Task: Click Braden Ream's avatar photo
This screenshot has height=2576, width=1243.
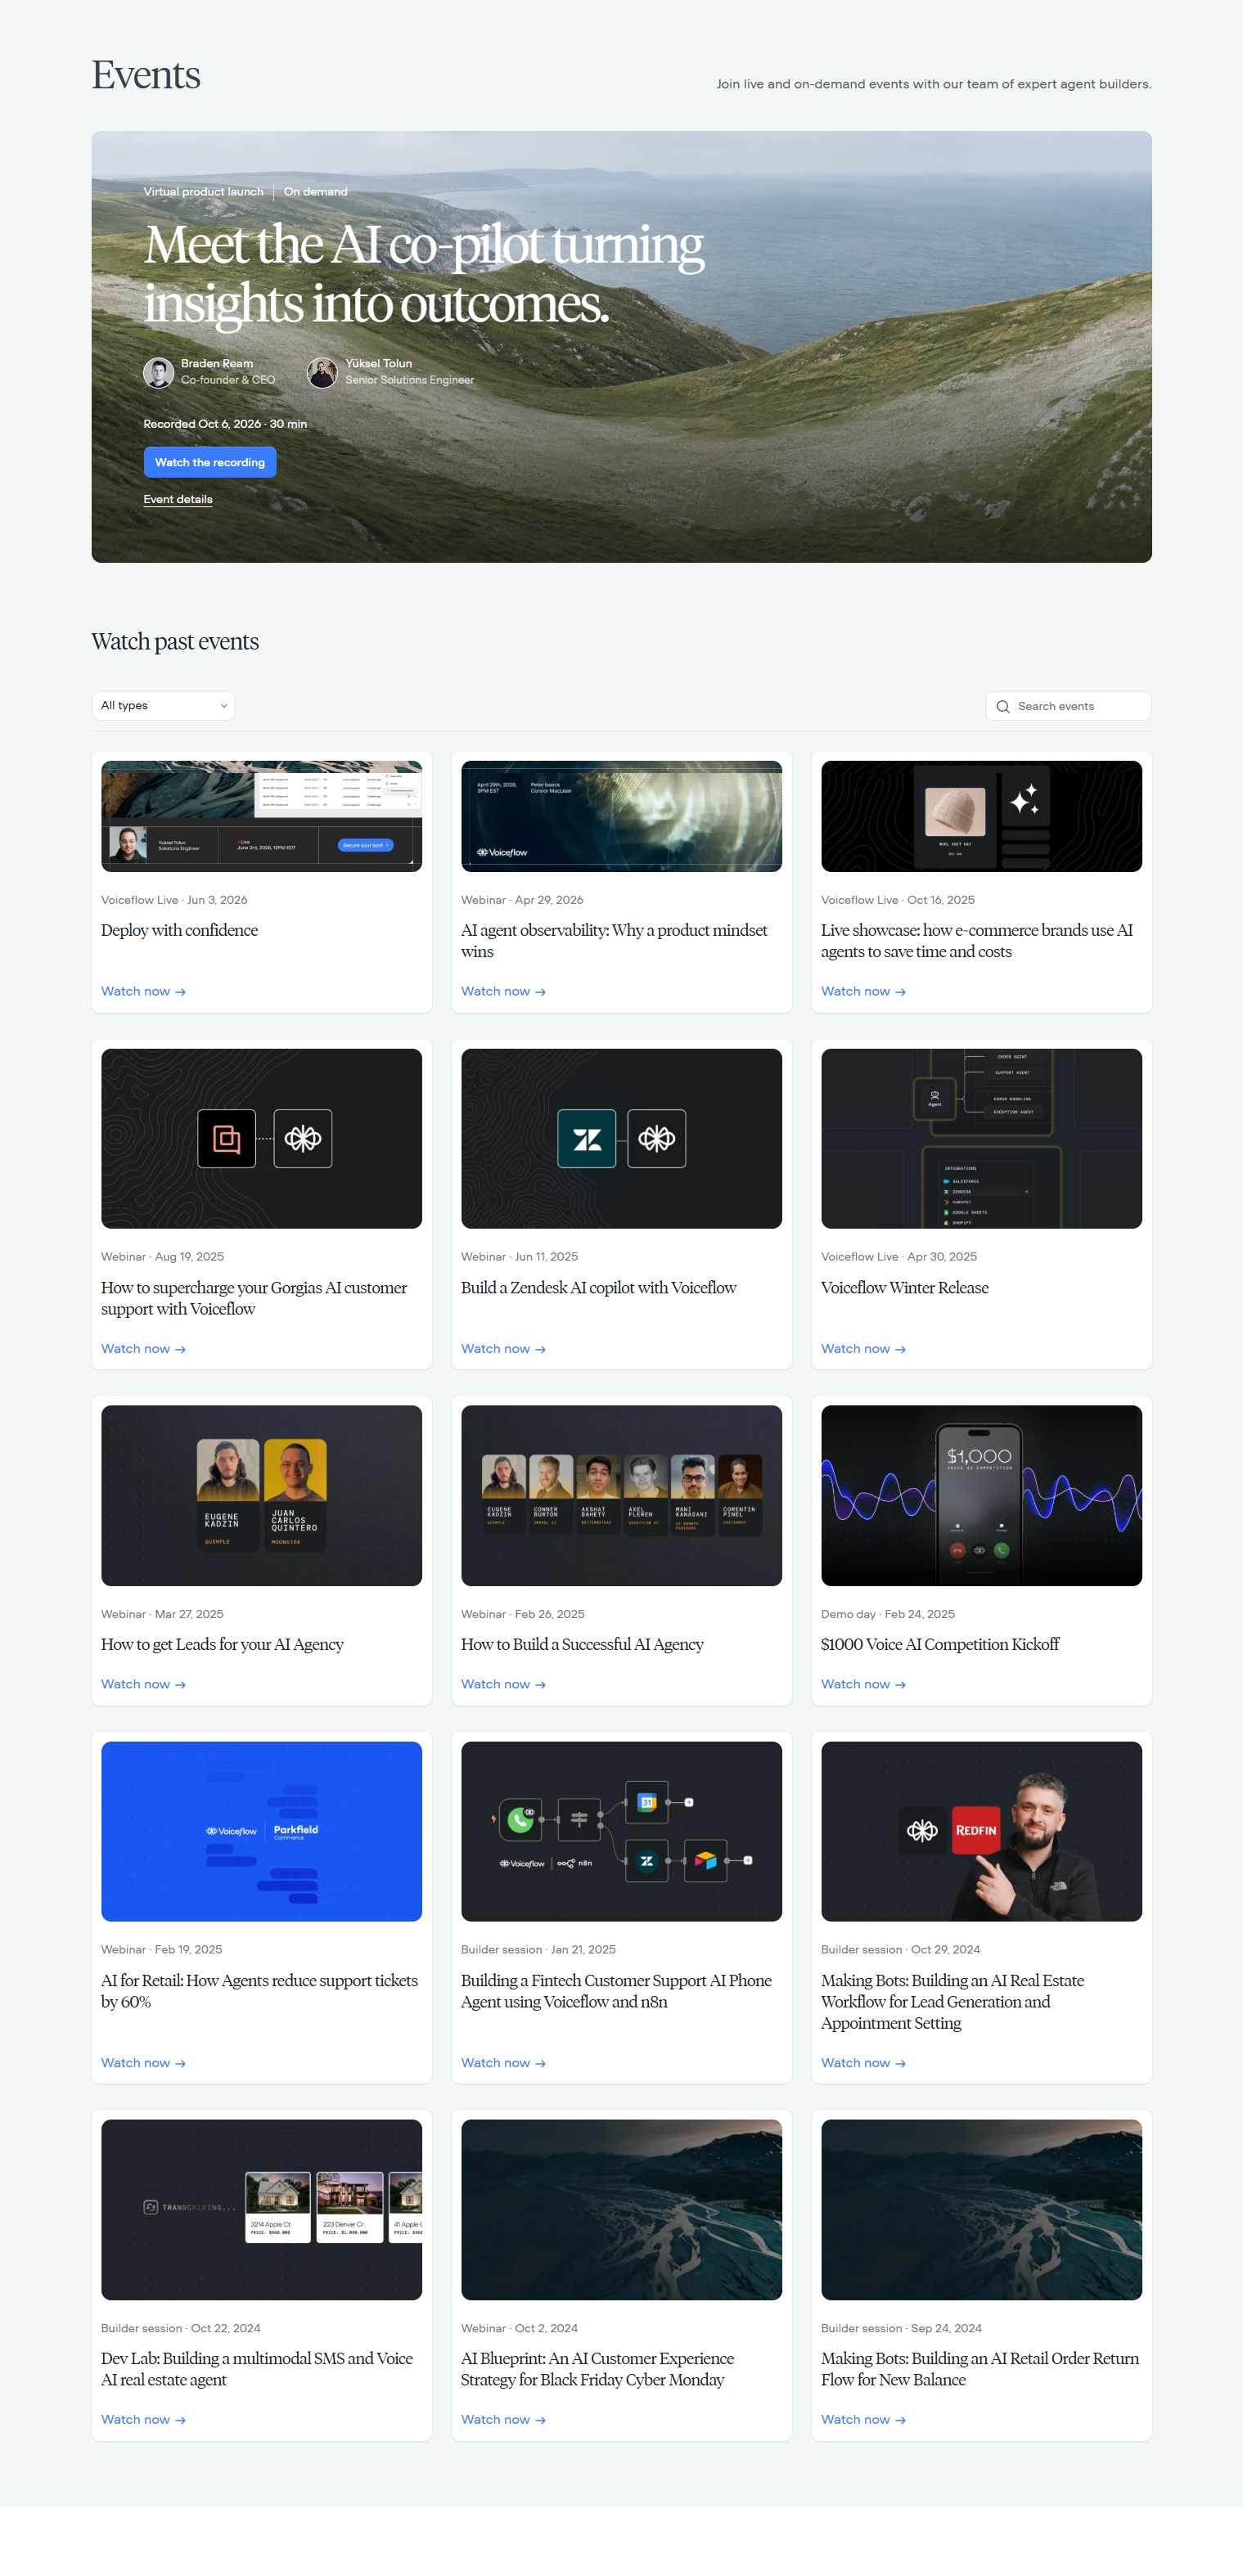Action: 158,372
